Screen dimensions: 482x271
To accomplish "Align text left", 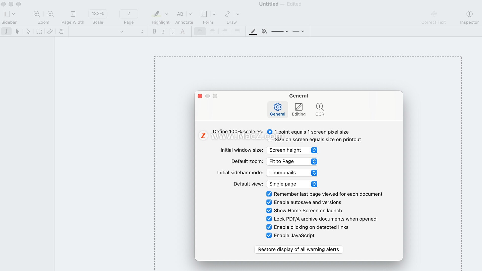I will click(x=200, y=31).
